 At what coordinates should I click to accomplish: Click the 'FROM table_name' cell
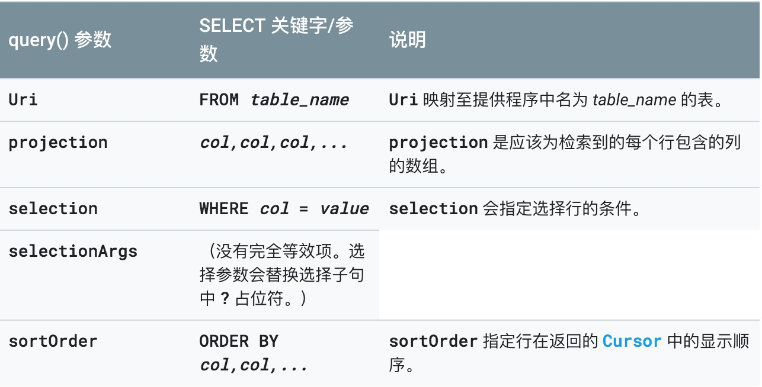(x=274, y=99)
